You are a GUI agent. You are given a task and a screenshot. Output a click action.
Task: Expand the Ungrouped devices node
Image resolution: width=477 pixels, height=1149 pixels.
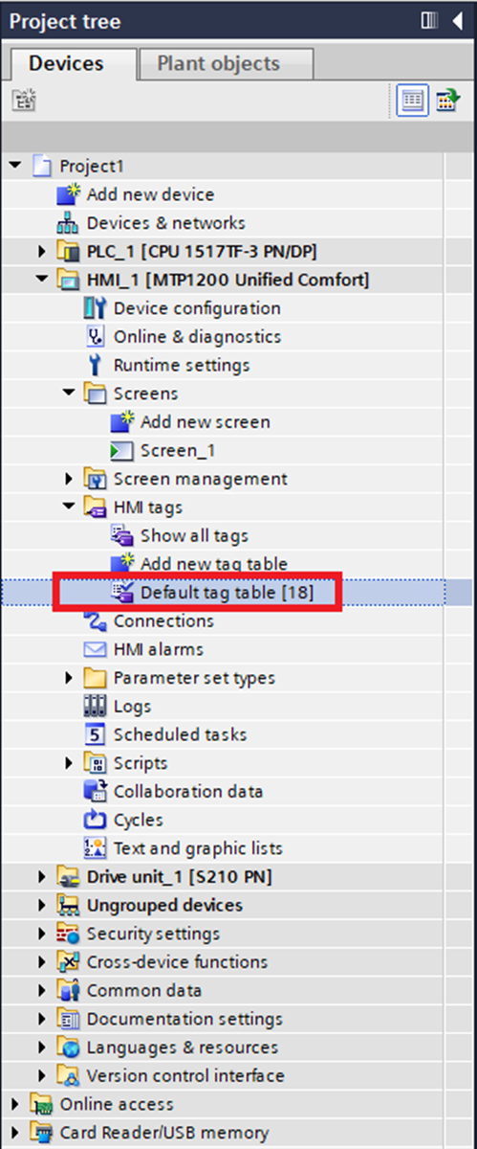41,905
